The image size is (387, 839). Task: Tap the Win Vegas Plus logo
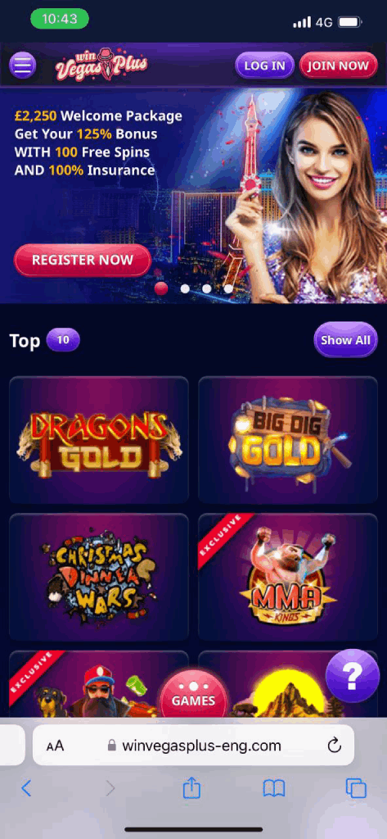[x=101, y=66]
